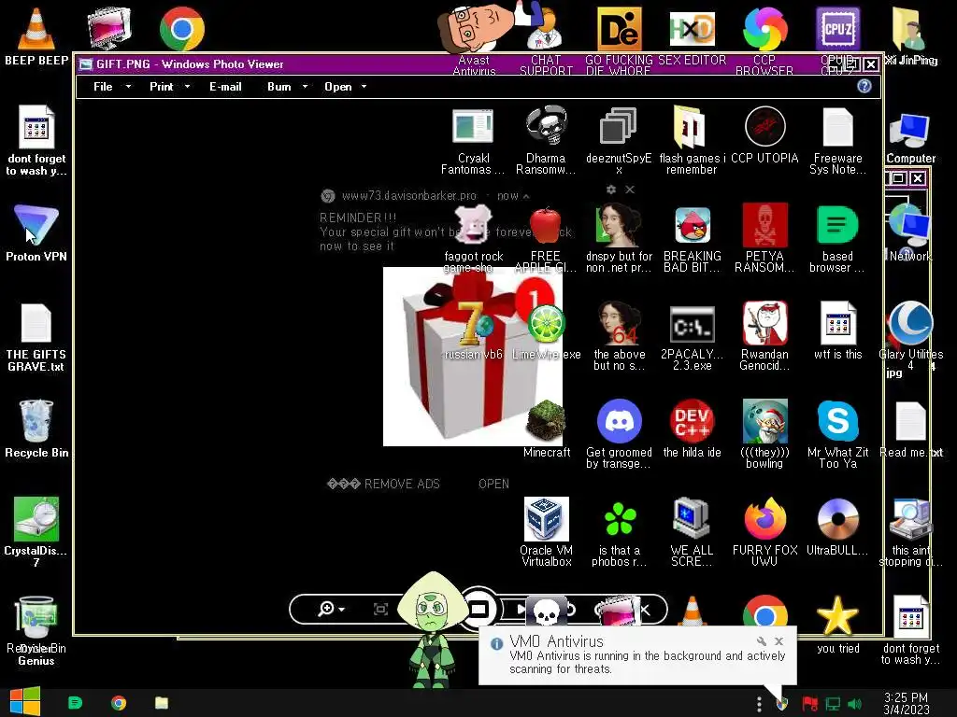Click the Photo Viewer help question mark icon
Viewport: 957px width, 717px height.
864,86
